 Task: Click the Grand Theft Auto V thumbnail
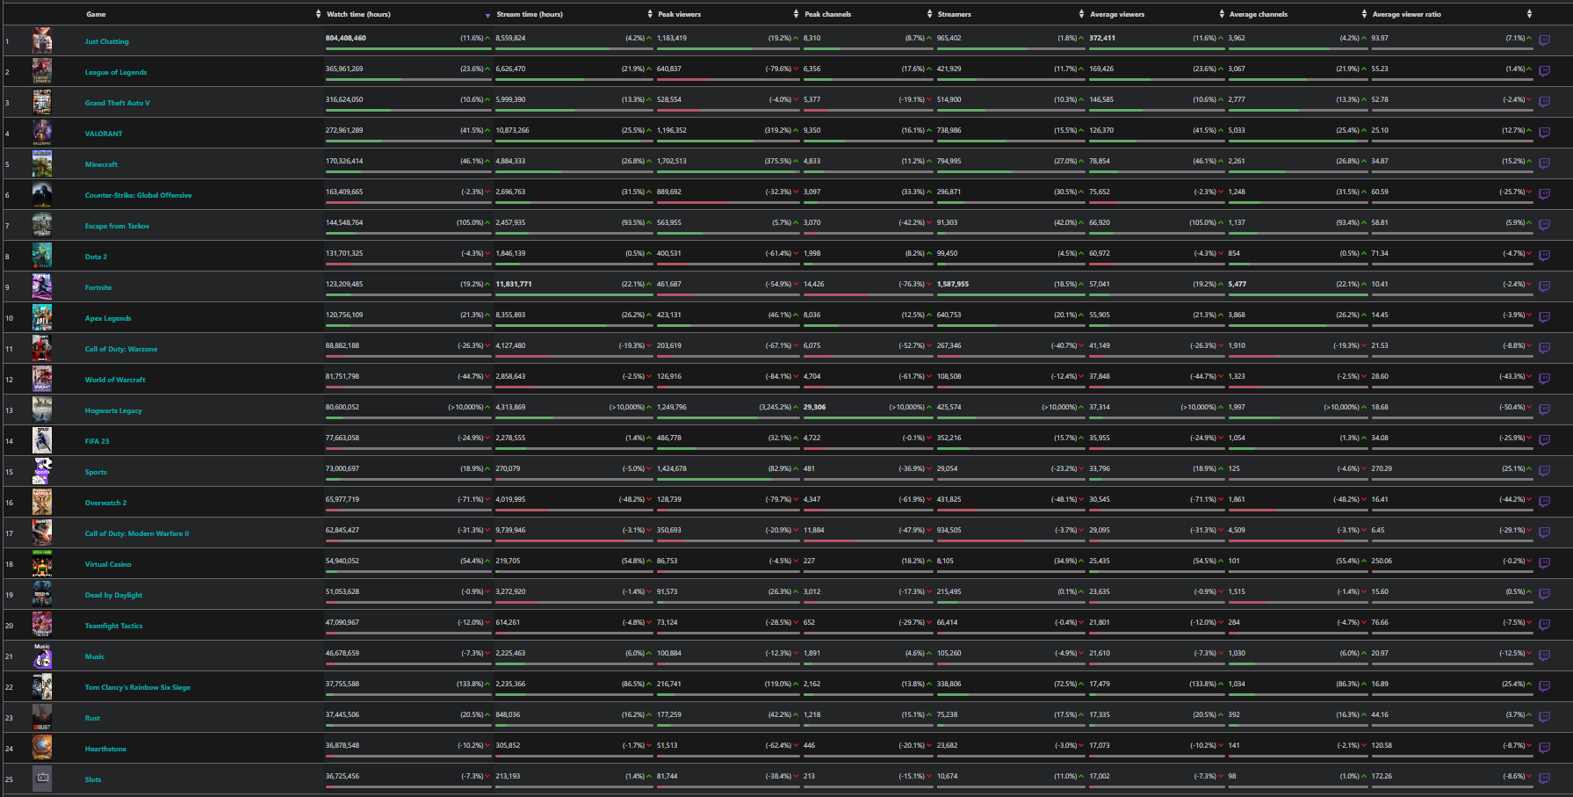click(42, 102)
